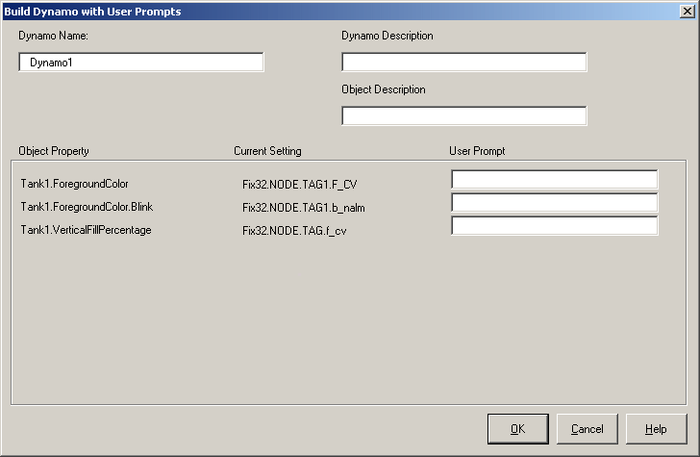Click User Prompt field for VerticalFillPercentage
This screenshot has height=457, width=700.
pos(555,225)
